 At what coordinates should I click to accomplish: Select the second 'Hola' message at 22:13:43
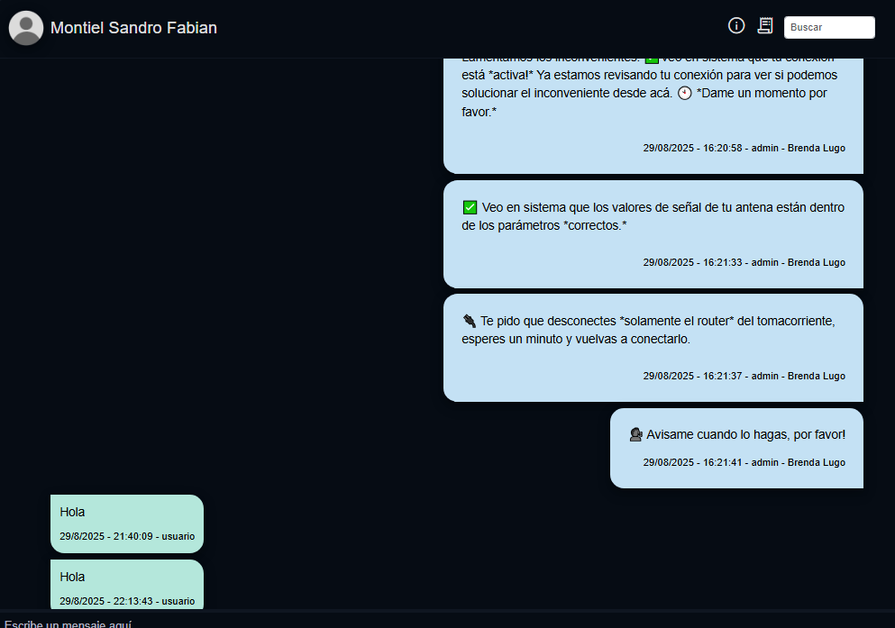(127, 585)
